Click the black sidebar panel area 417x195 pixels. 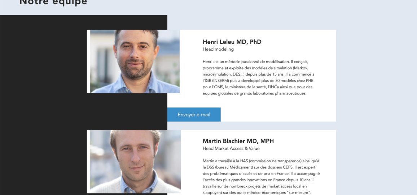pyautogui.click(x=43, y=106)
